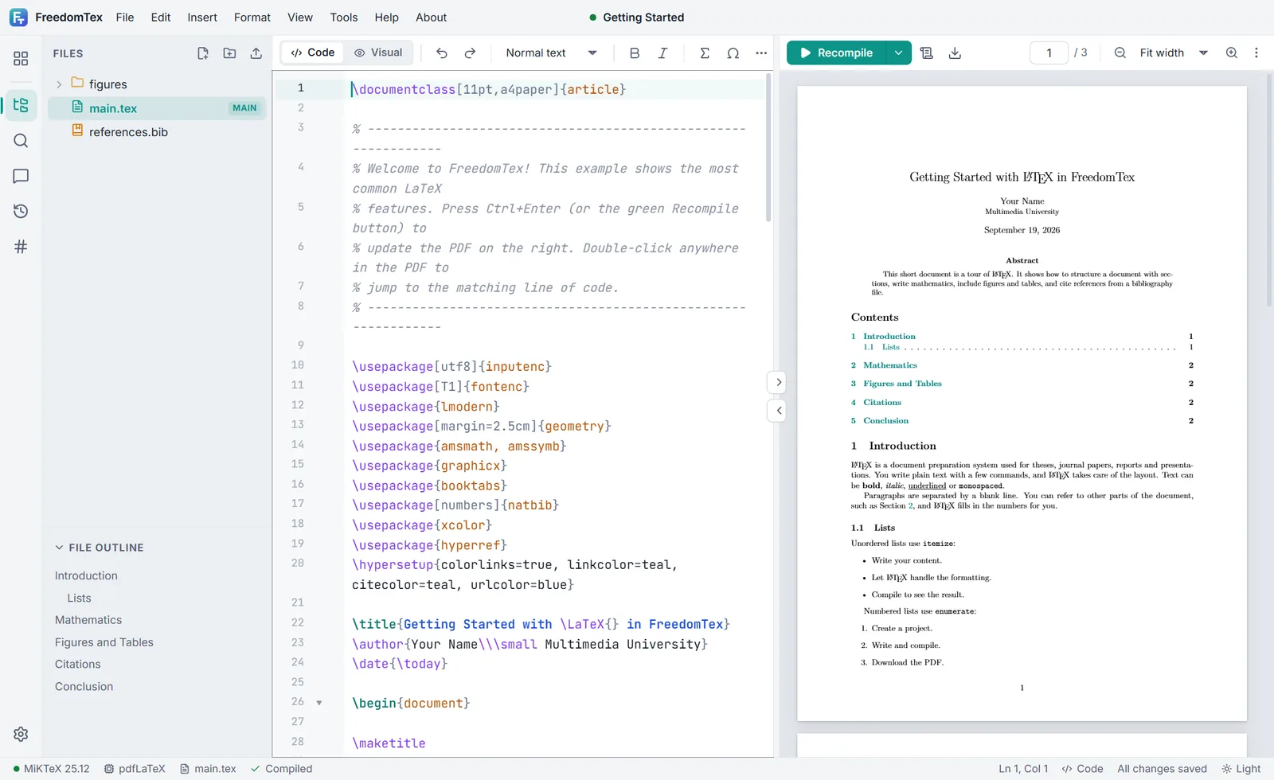Click pdfLaTeX compiler in status bar
1274x780 pixels.
[x=135, y=769]
